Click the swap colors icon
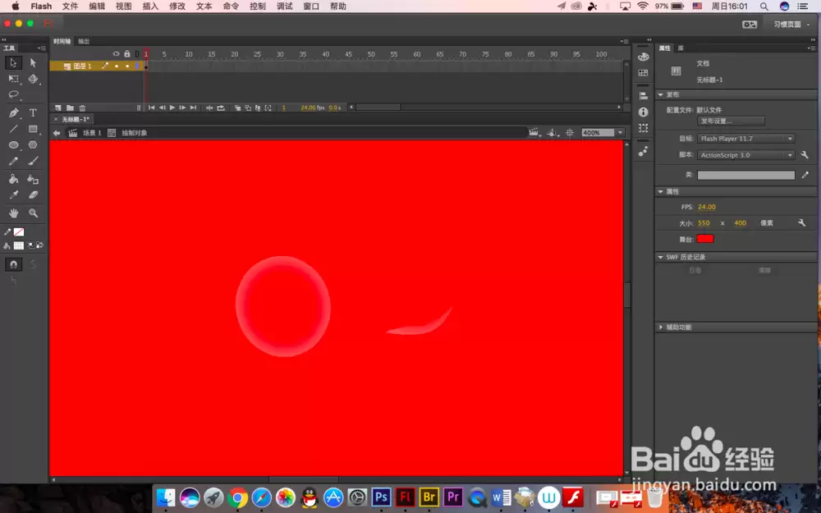 tap(39, 245)
